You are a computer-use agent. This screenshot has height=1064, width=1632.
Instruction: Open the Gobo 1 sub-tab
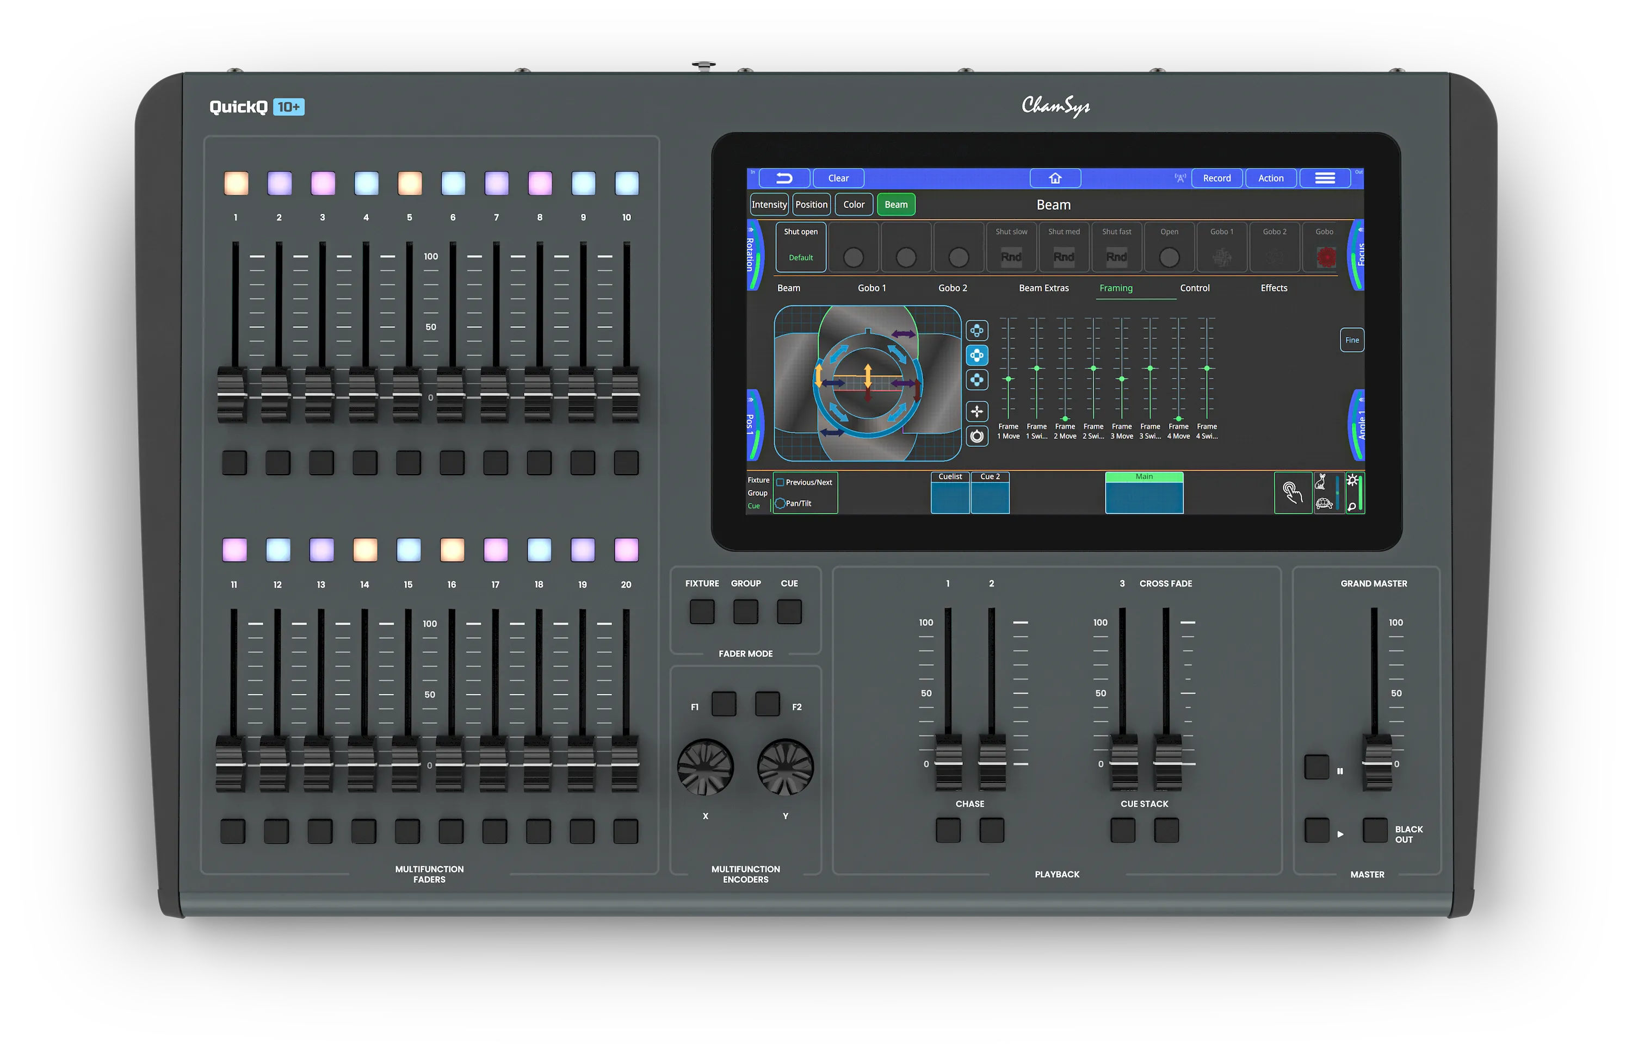[x=871, y=289]
